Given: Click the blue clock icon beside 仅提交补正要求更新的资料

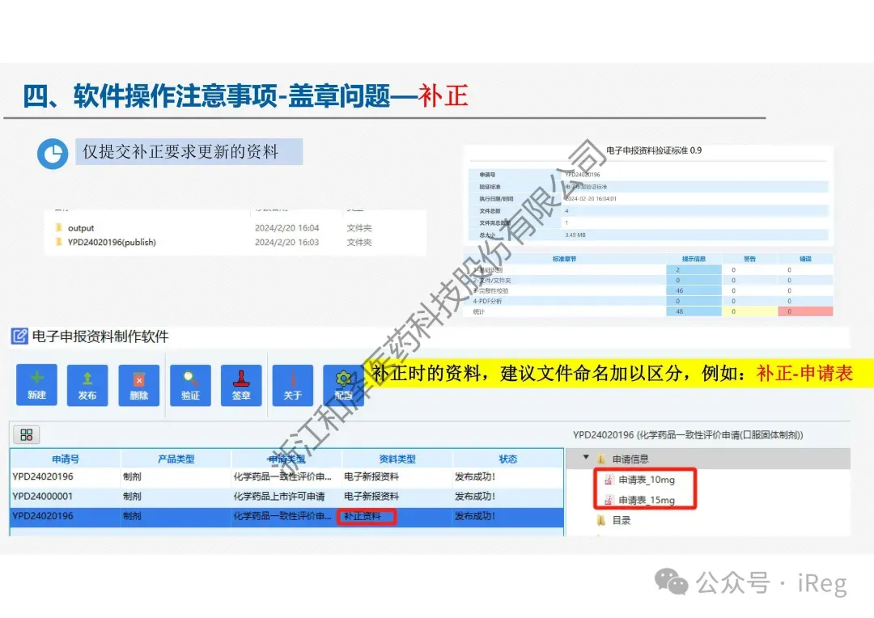Looking at the screenshot, I should [53, 154].
